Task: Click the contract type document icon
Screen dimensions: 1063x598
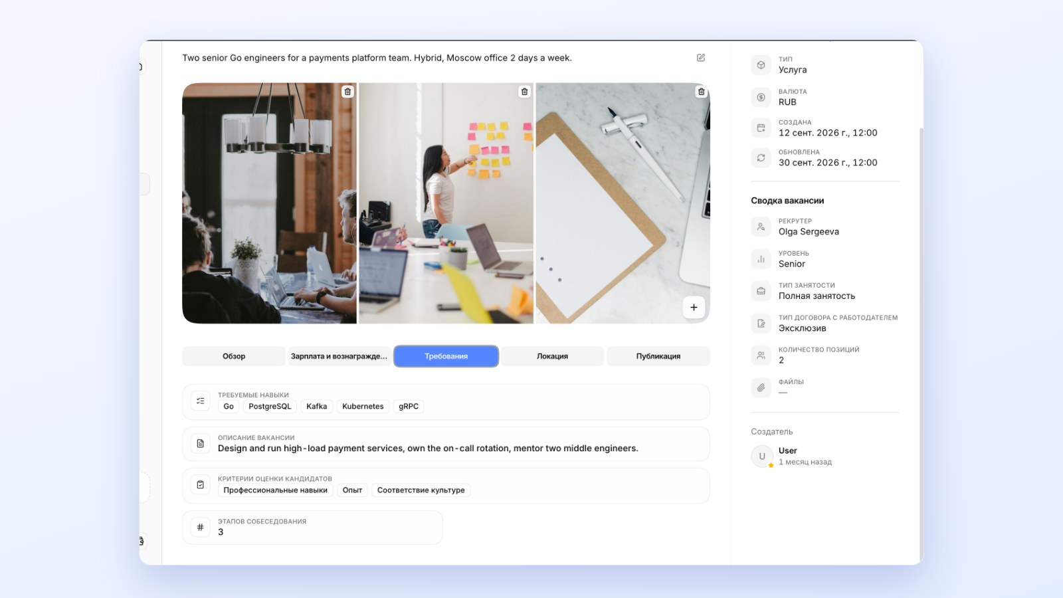Action: click(761, 324)
